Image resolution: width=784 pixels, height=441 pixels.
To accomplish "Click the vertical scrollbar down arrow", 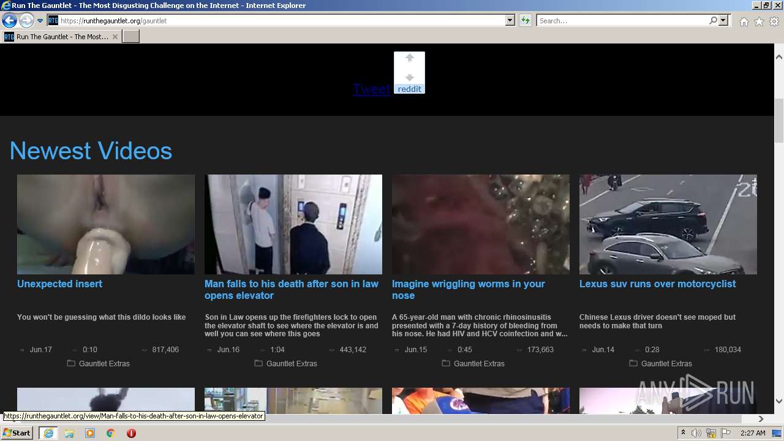I will coord(779,402).
